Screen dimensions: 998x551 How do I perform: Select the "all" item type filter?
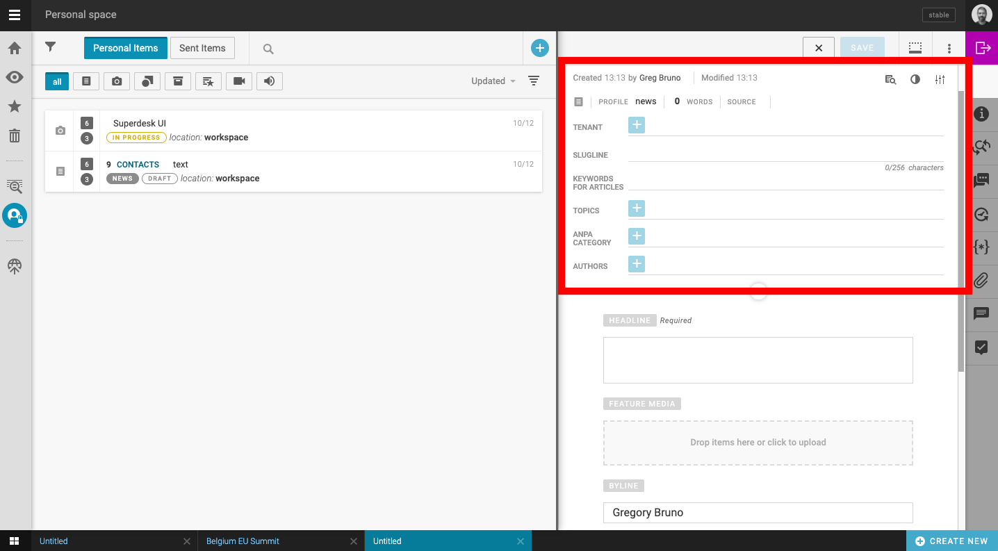click(57, 81)
